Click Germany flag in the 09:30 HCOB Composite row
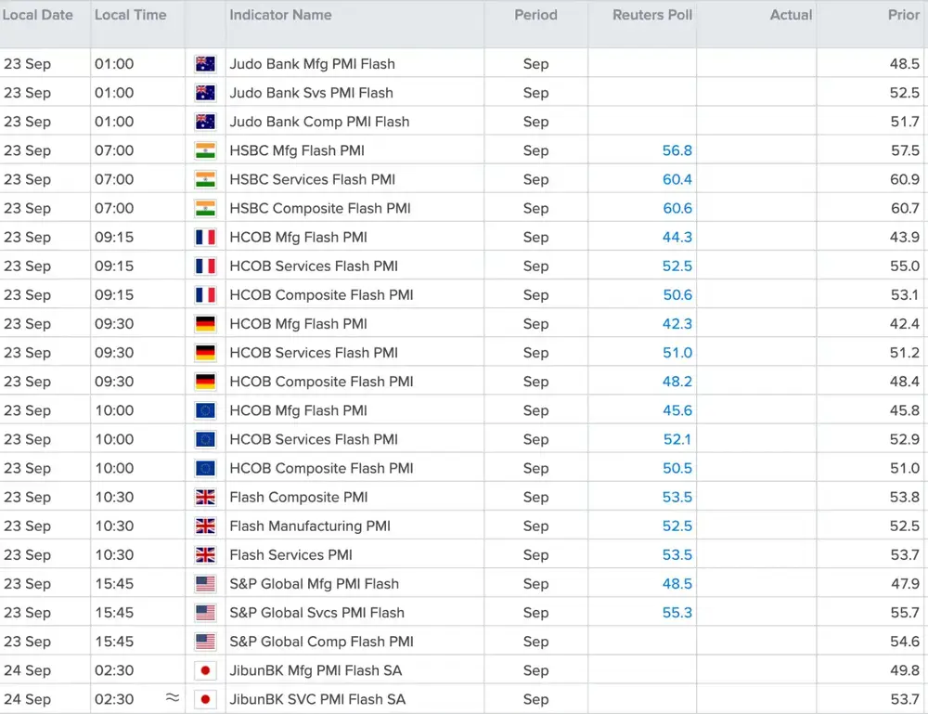The width and height of the screenshot is (928, 714). tap(205, 382)
